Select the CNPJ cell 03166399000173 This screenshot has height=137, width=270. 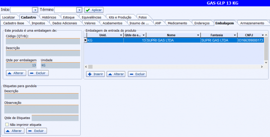tap(251, 40)
